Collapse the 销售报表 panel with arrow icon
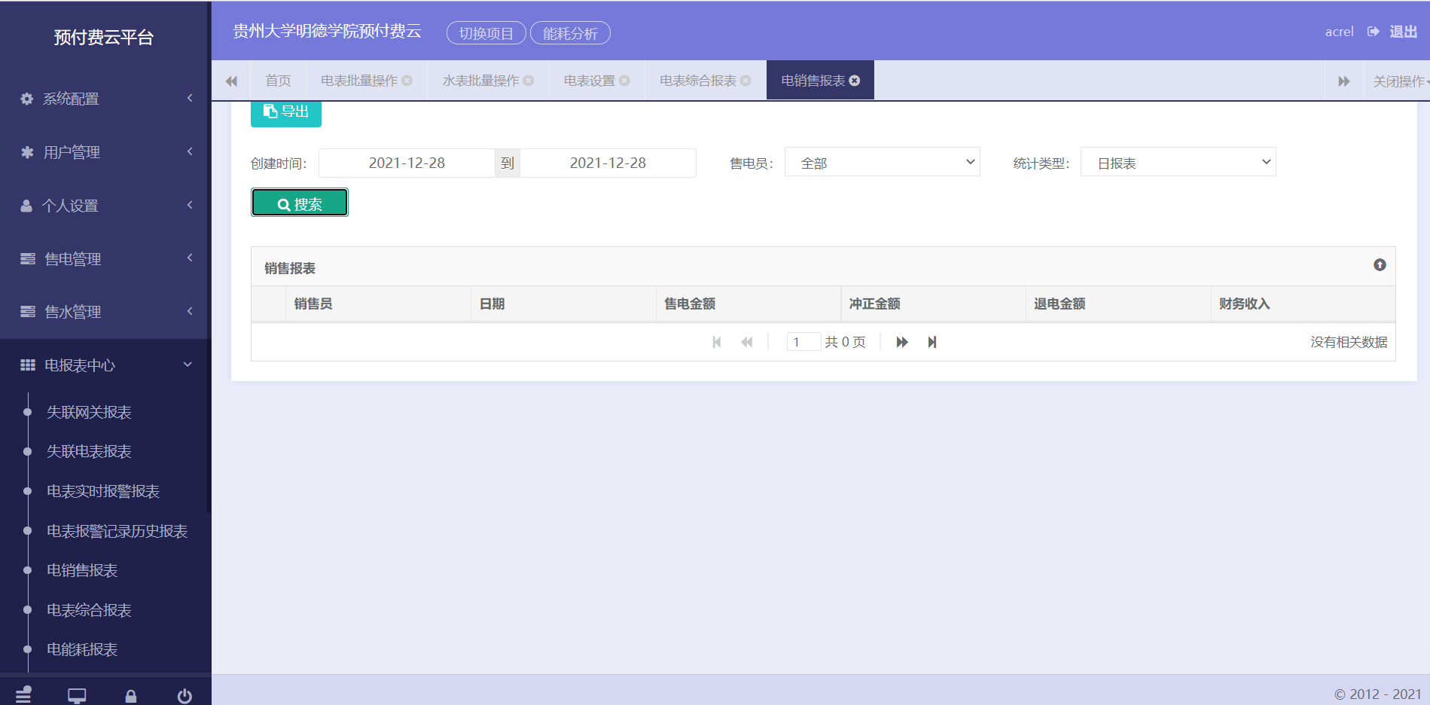The height and width of the screenshot is (705, 1430). point(1379,265)
